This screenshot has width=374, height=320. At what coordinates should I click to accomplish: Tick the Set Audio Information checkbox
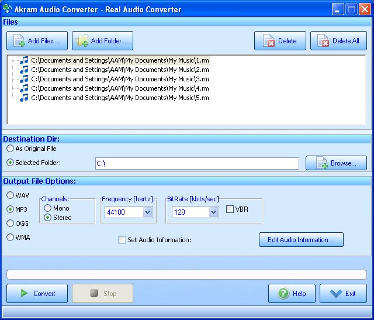click(122, 239)
